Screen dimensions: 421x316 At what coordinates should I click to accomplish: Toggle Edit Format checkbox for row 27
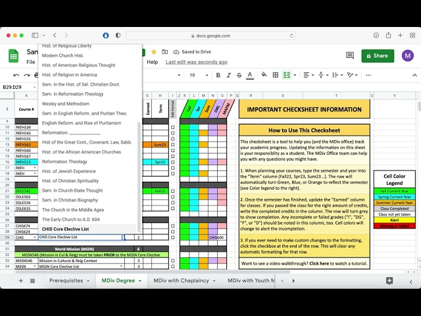pos(172,226)
